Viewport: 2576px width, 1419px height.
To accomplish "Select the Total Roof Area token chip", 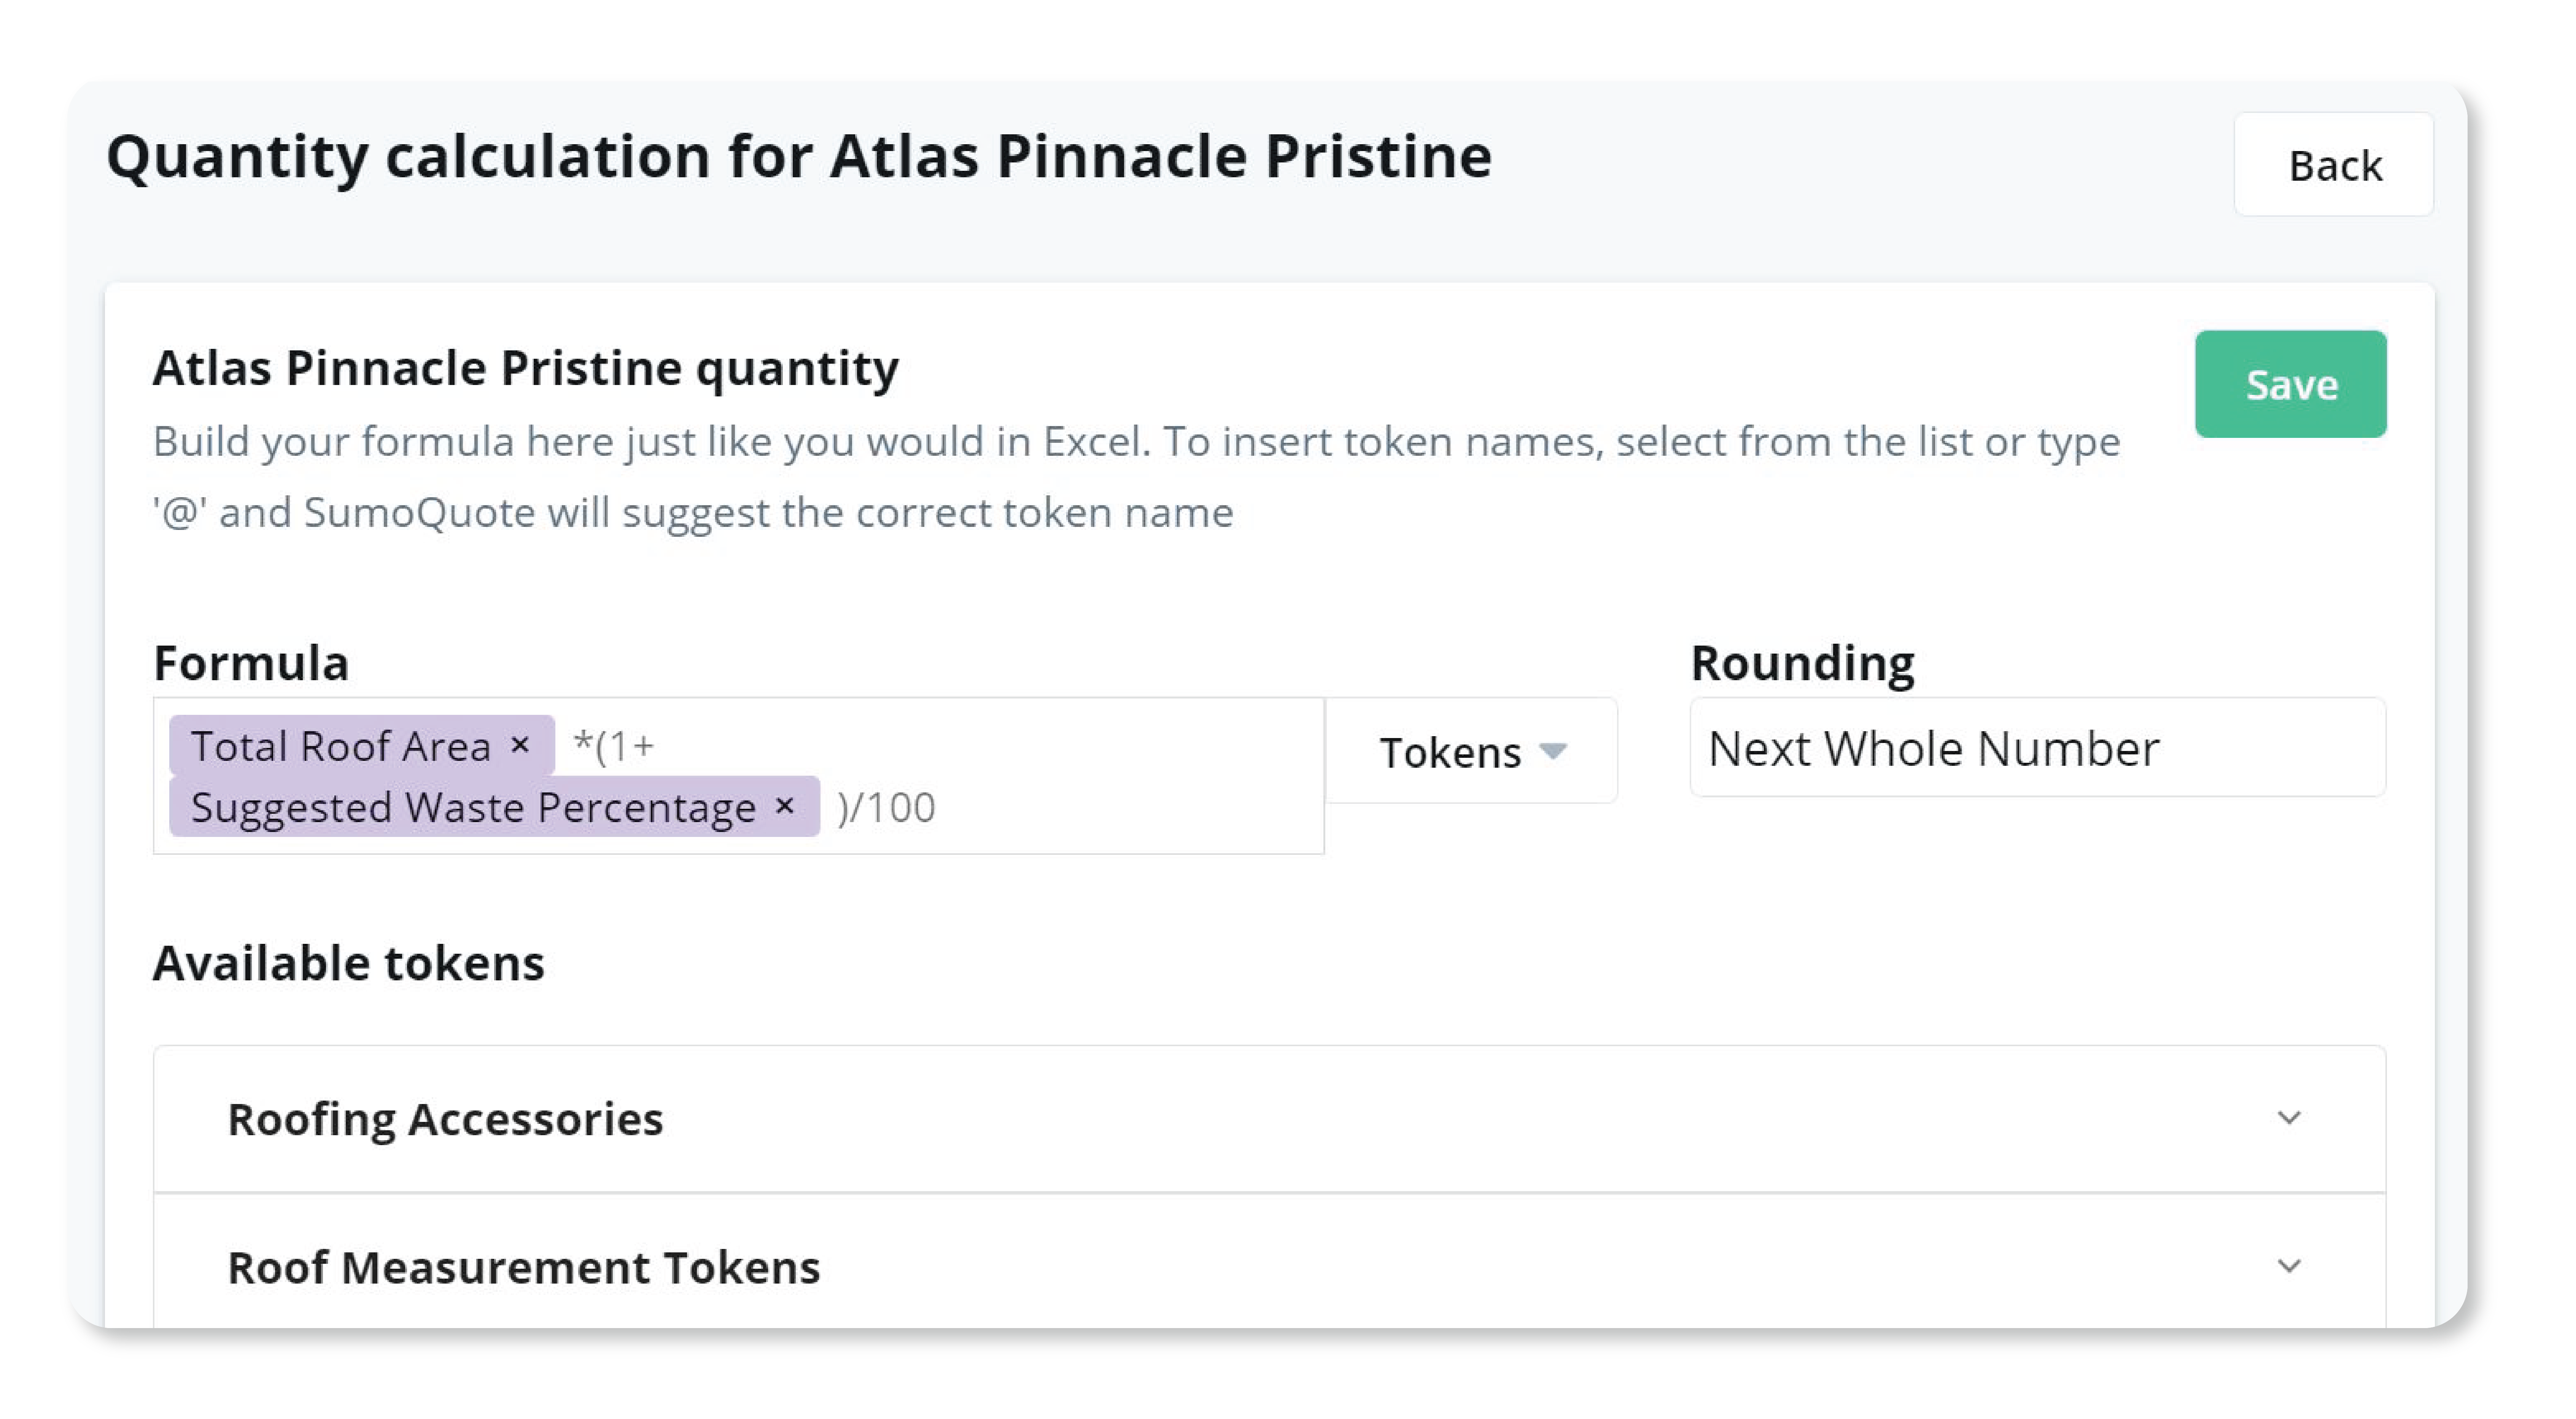I will [340, 746].
